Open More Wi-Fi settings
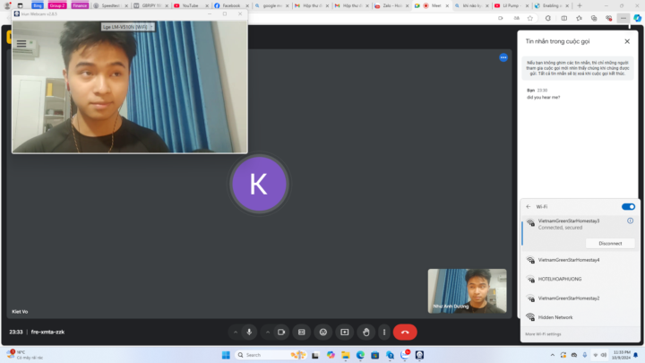The width and height of the screenshot is (645, 363). (x=543, y=334)
